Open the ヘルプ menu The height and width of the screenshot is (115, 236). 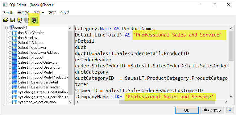point(64,13)
